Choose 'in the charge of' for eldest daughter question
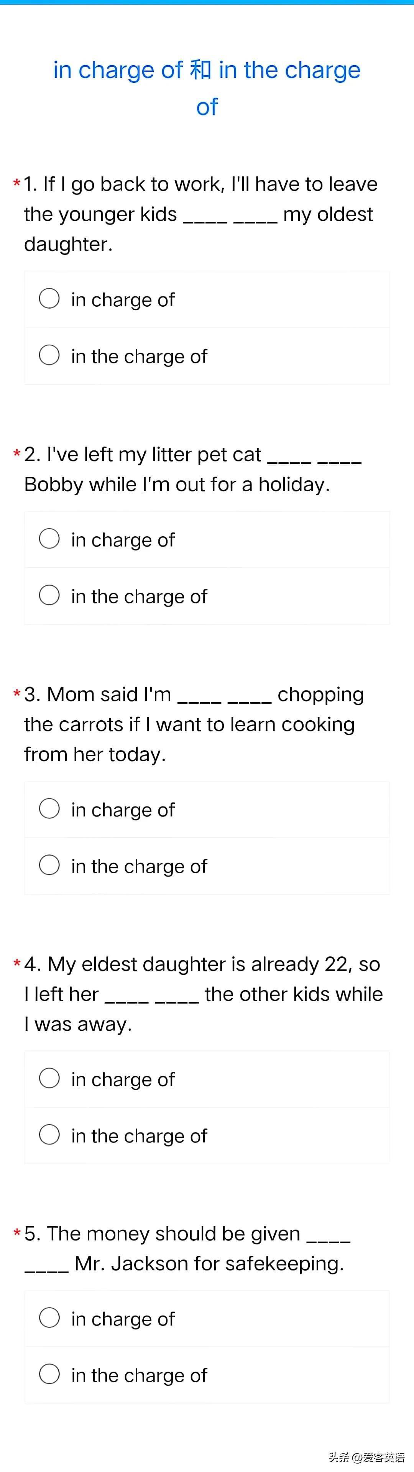The width and height of the screenshot is (414, 1472). click(49, 1135)
